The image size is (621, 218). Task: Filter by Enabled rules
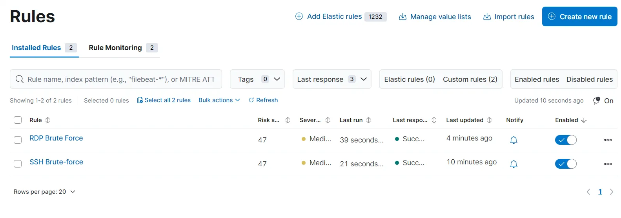tap(537, 79)
